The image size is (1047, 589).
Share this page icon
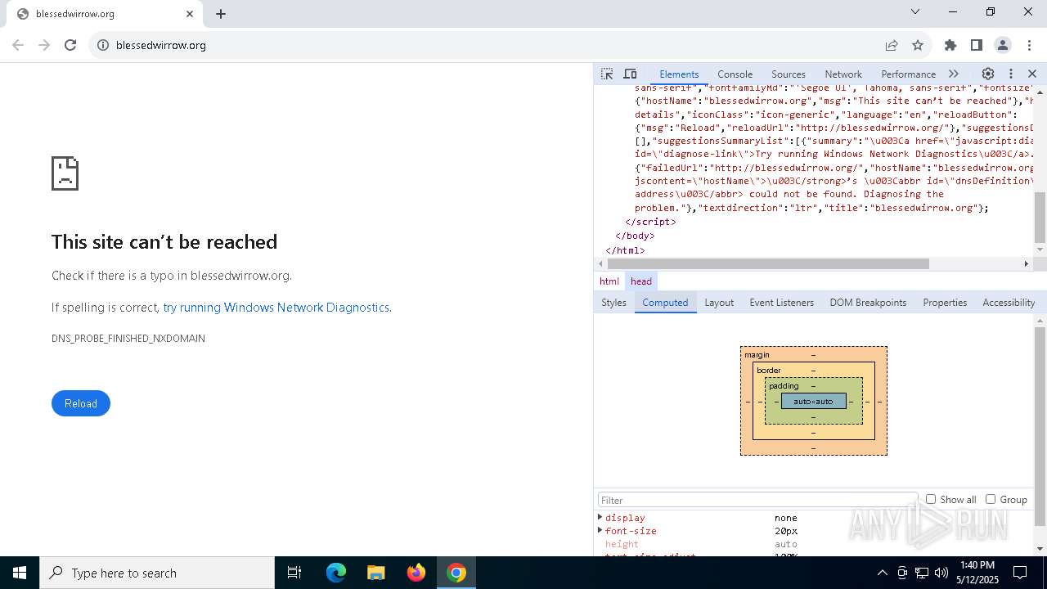coord(892,45)
